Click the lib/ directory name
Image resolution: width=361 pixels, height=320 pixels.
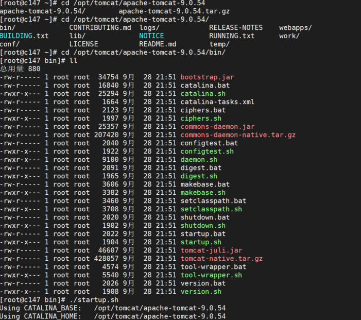pyautogui.click(x=77, y=36)
